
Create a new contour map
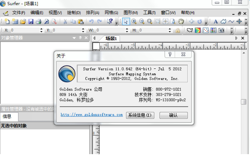click(198, 30)
